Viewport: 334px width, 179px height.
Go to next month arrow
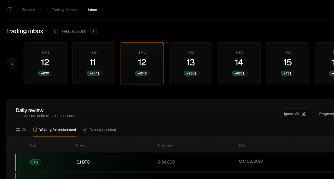(93, 31)
